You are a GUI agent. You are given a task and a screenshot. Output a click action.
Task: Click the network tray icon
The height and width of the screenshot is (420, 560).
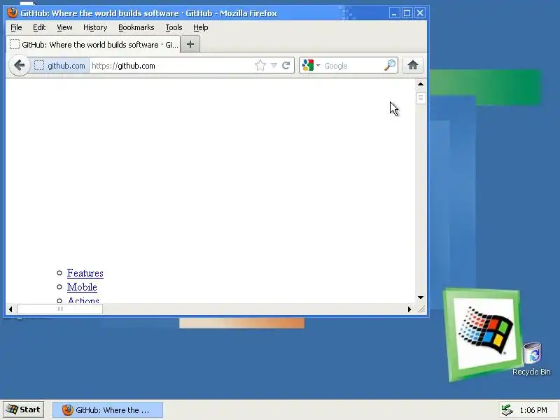[x=507, y=410]
